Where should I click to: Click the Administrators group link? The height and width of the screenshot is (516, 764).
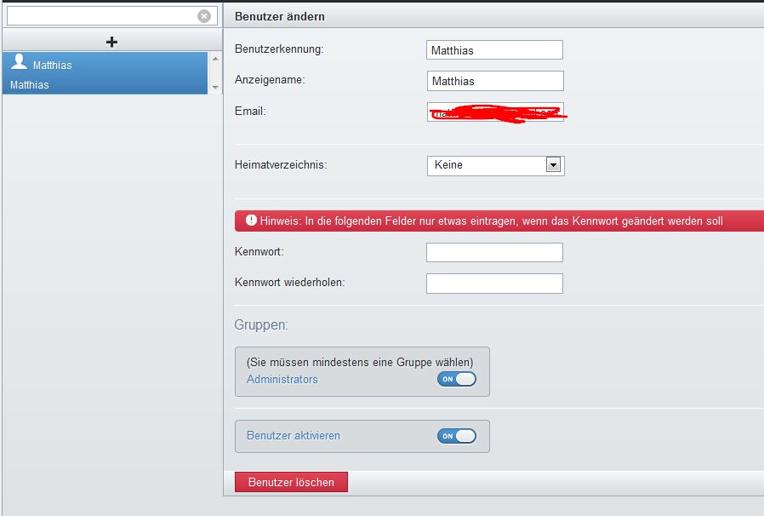(282, 380)
